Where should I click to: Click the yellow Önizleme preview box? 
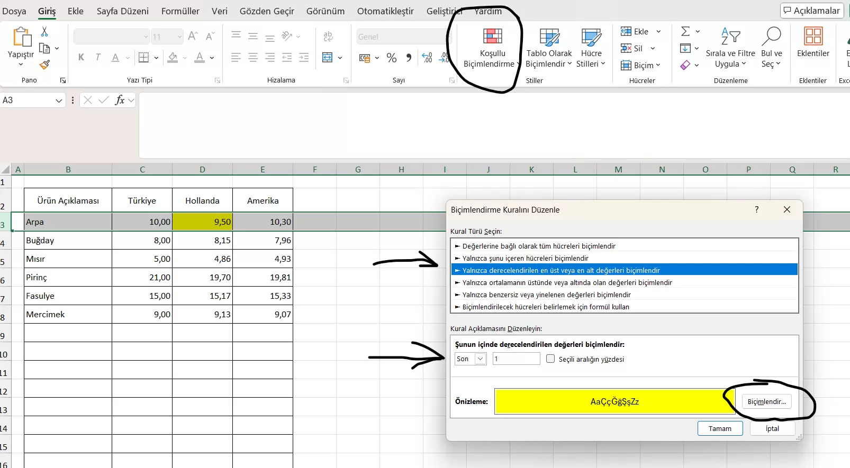(614, 401)
